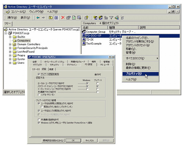The height and width of the screenshot is (146, 183).
Task: Click the 説明 column header
Action: tap(159, 27)
